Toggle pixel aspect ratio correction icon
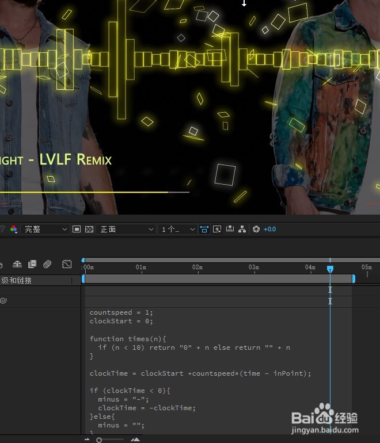Screen dimensions: 380x443 tap(204, 229)
